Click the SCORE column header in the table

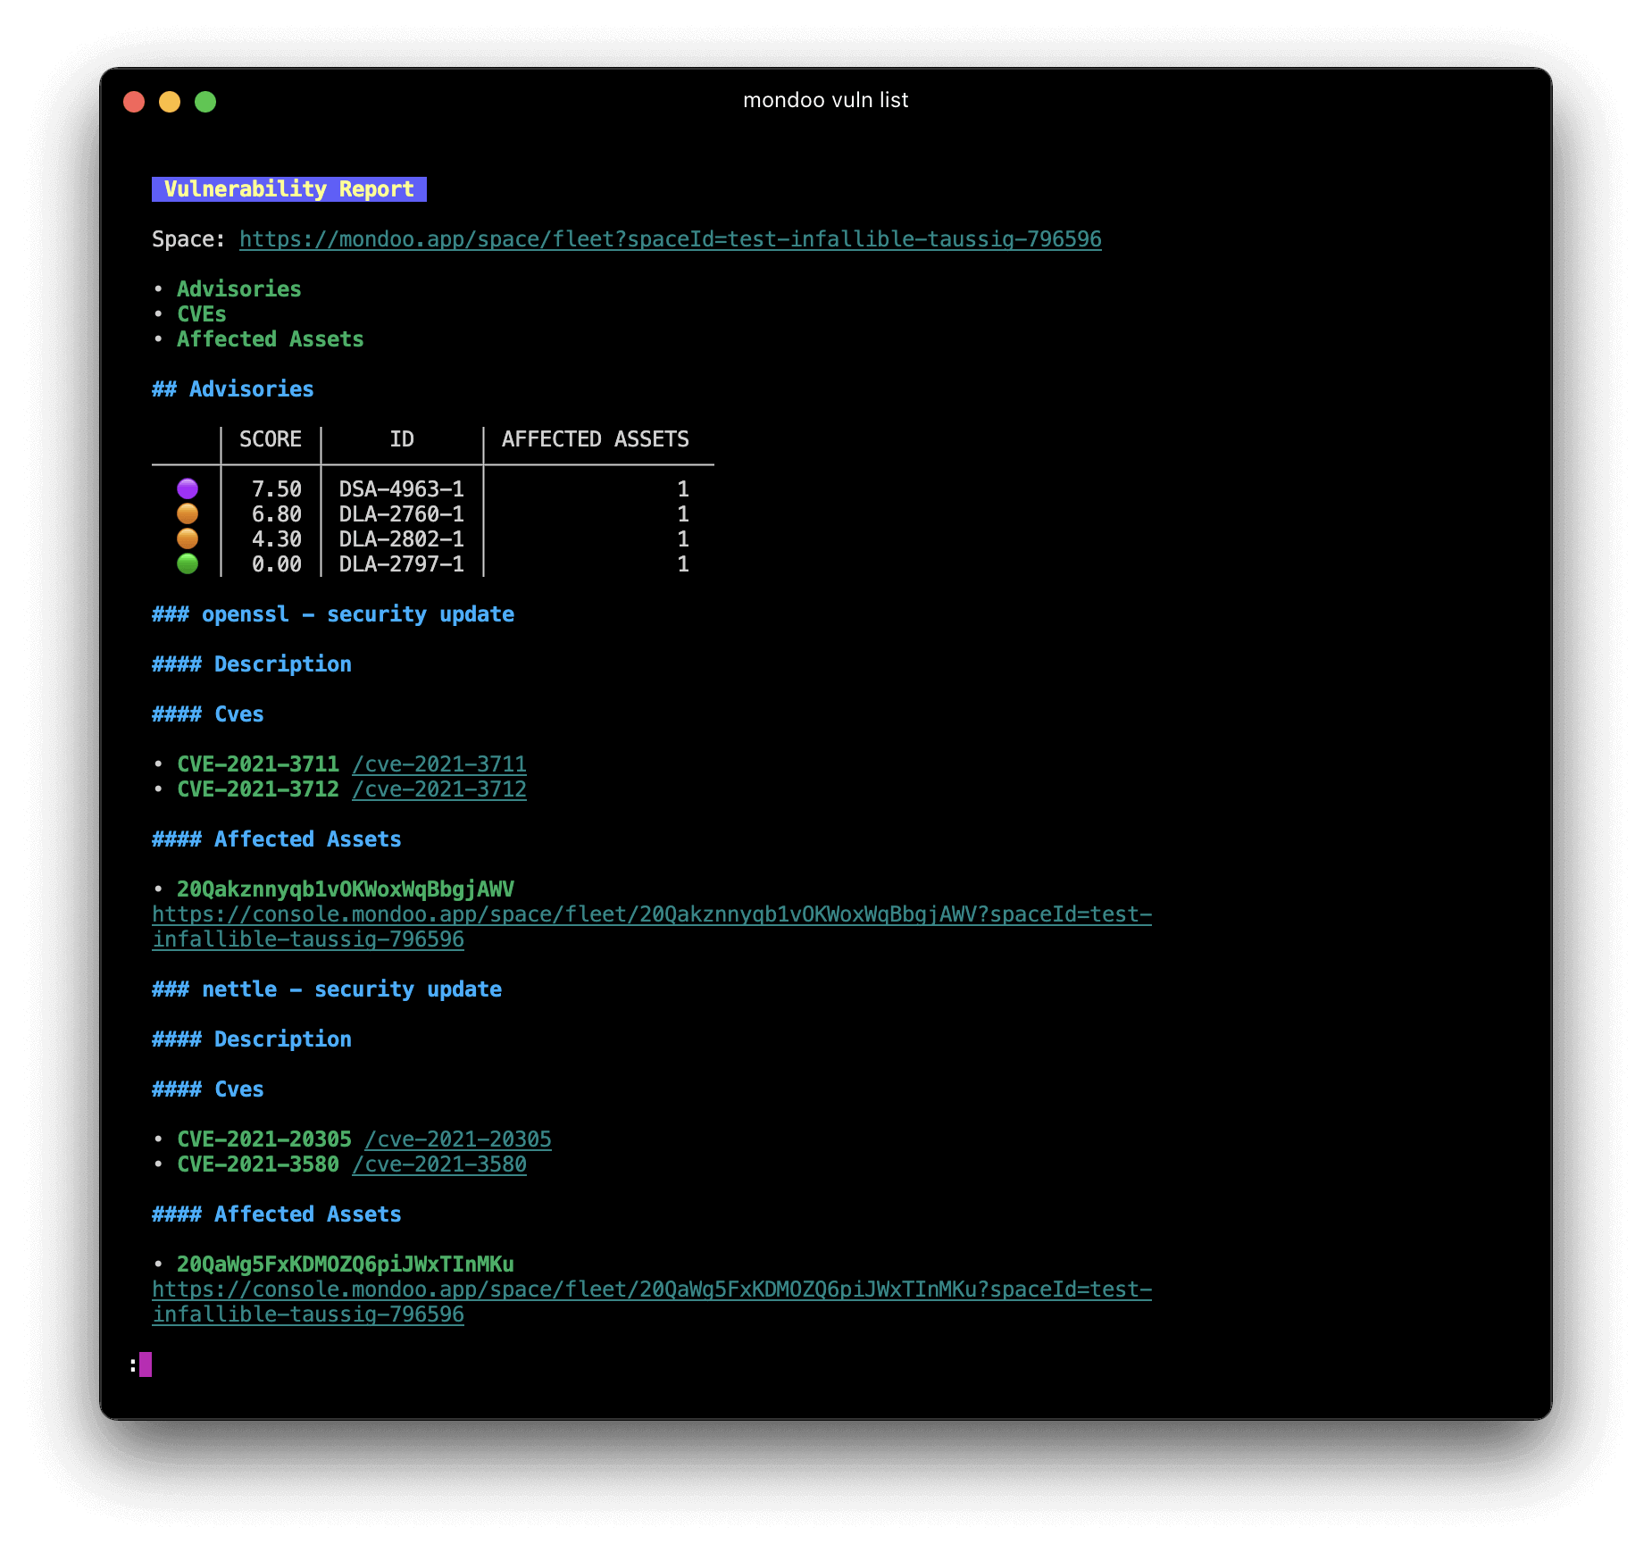point(270,438)
